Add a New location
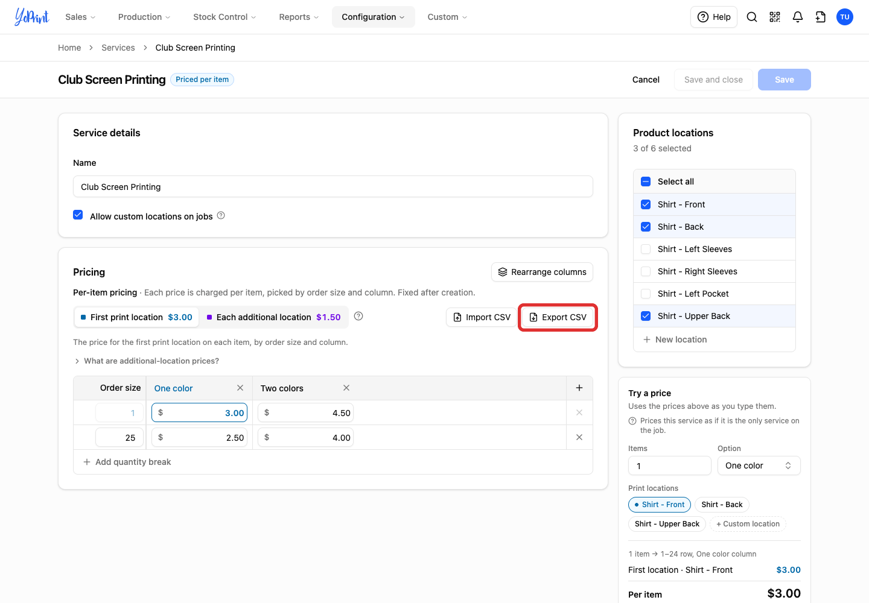Image resolution: width=869 pixels, height=603 pixels. (675, 339)
